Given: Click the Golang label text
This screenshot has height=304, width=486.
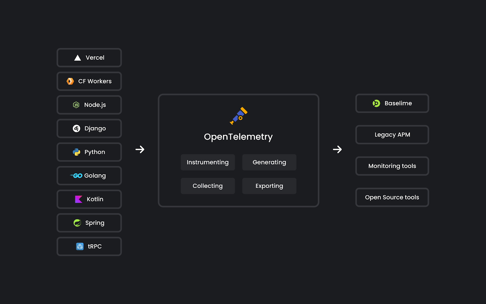Looking at the screenshot, I should [x=95, y=176].
